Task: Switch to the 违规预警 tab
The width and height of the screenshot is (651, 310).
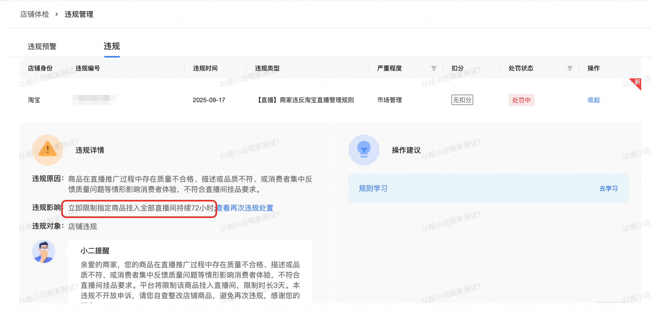Action: pyautogui.click(x=42, y=46)
